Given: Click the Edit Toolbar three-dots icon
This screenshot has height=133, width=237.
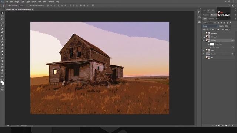Looking at the screenshot, I should (x=2, y=77).
